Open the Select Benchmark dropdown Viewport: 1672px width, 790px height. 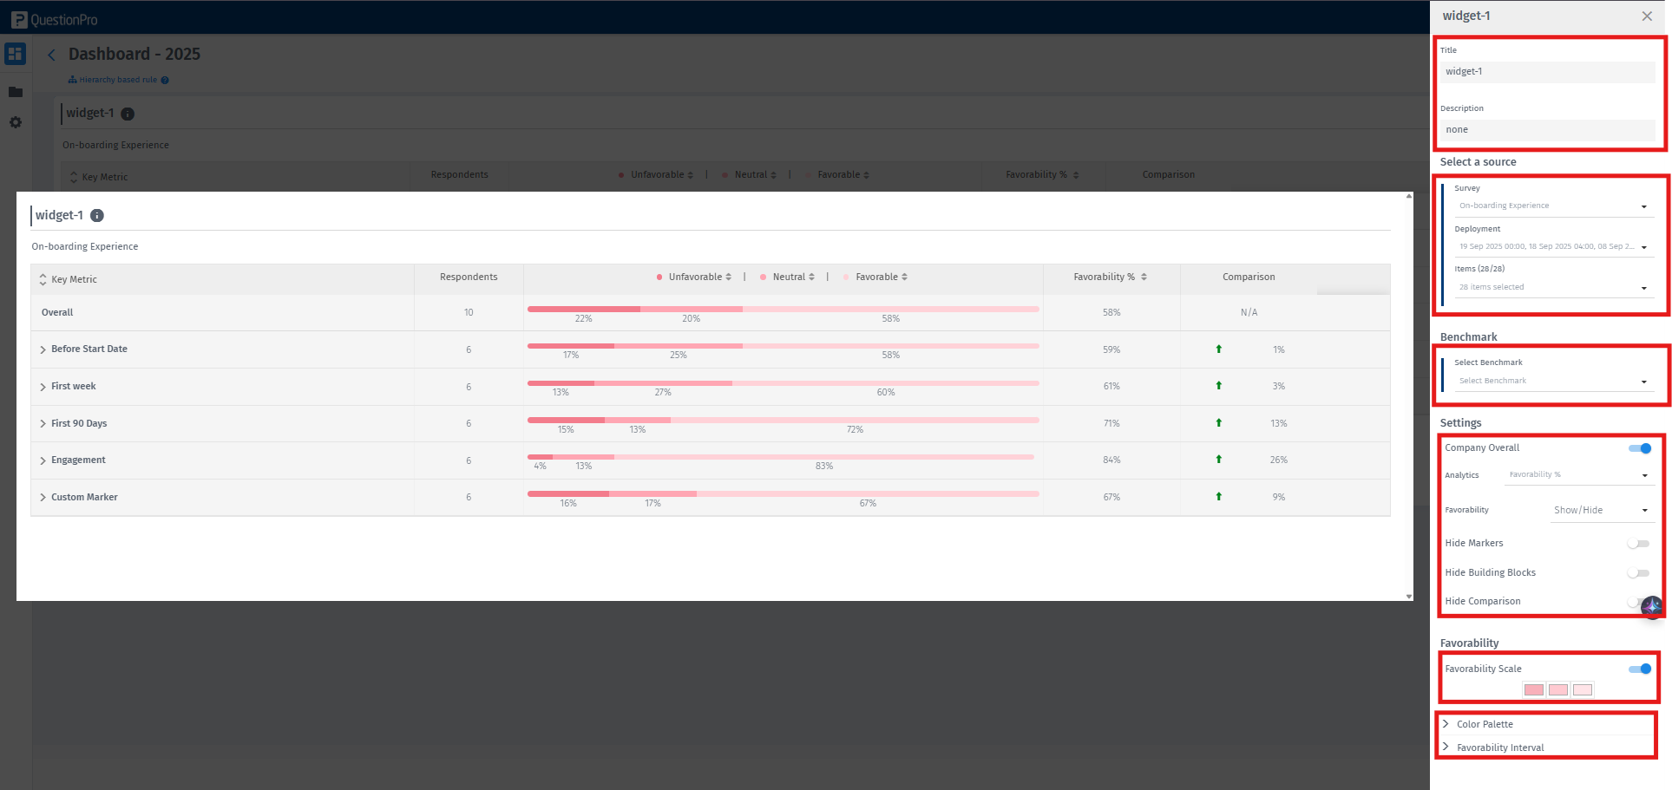point(1551,382)
